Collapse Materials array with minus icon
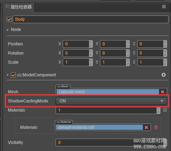This screenshot has width=171, height=151. (x=165, y=110)
